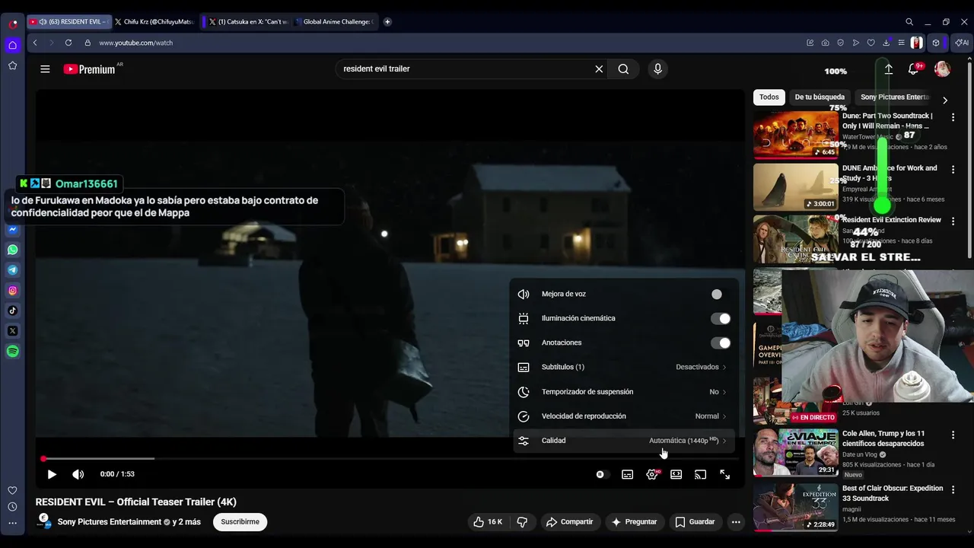Viewport: 974px width, 548px height.
Task: Open Sony Pictures Entertainment channel link
Action: (110, 521)
